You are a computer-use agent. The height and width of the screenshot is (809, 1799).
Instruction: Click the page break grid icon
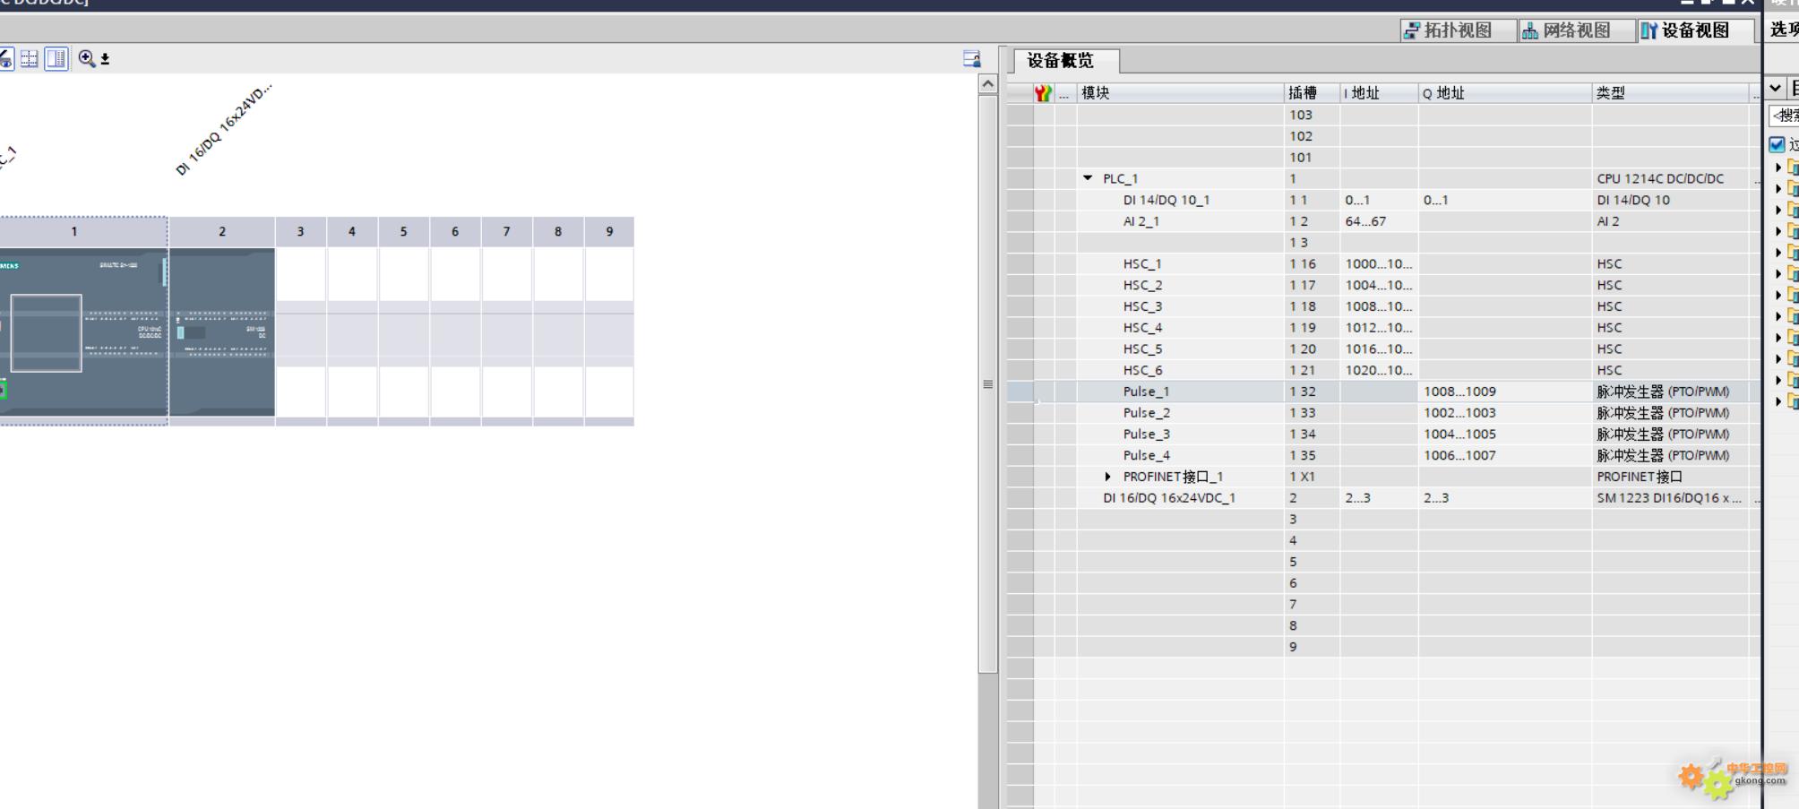tap(30, 59)
